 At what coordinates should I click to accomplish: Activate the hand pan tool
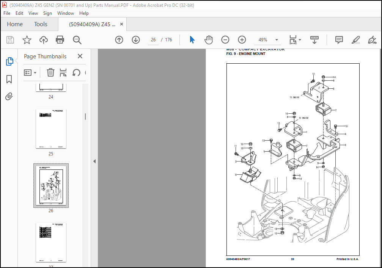(209, 40)
